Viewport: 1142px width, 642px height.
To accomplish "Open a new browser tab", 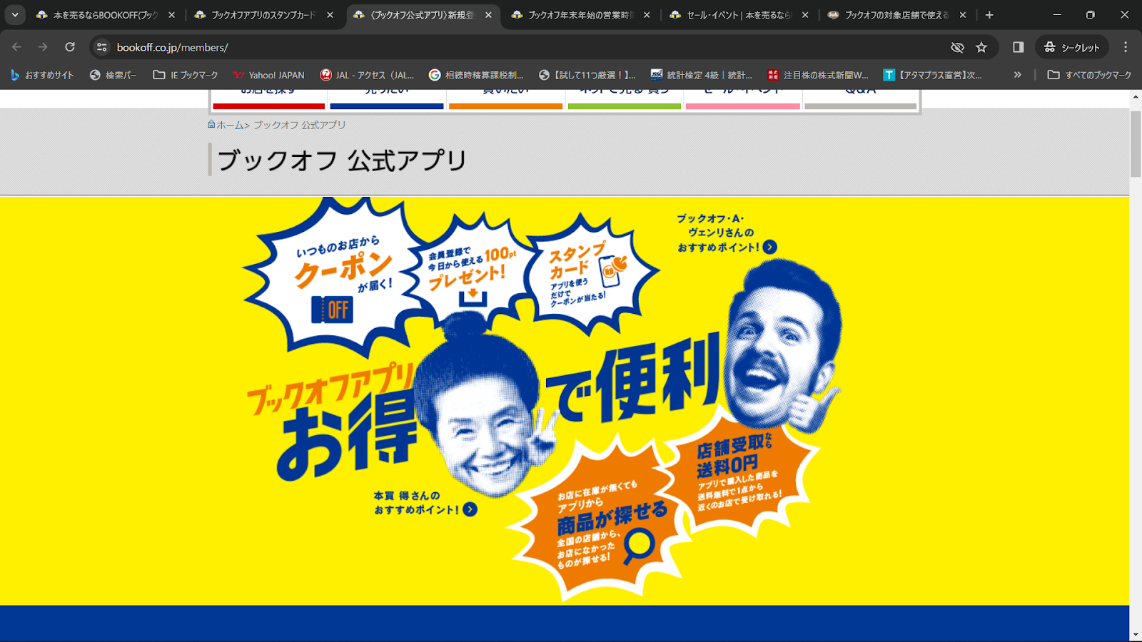I will tap(989, 14).
